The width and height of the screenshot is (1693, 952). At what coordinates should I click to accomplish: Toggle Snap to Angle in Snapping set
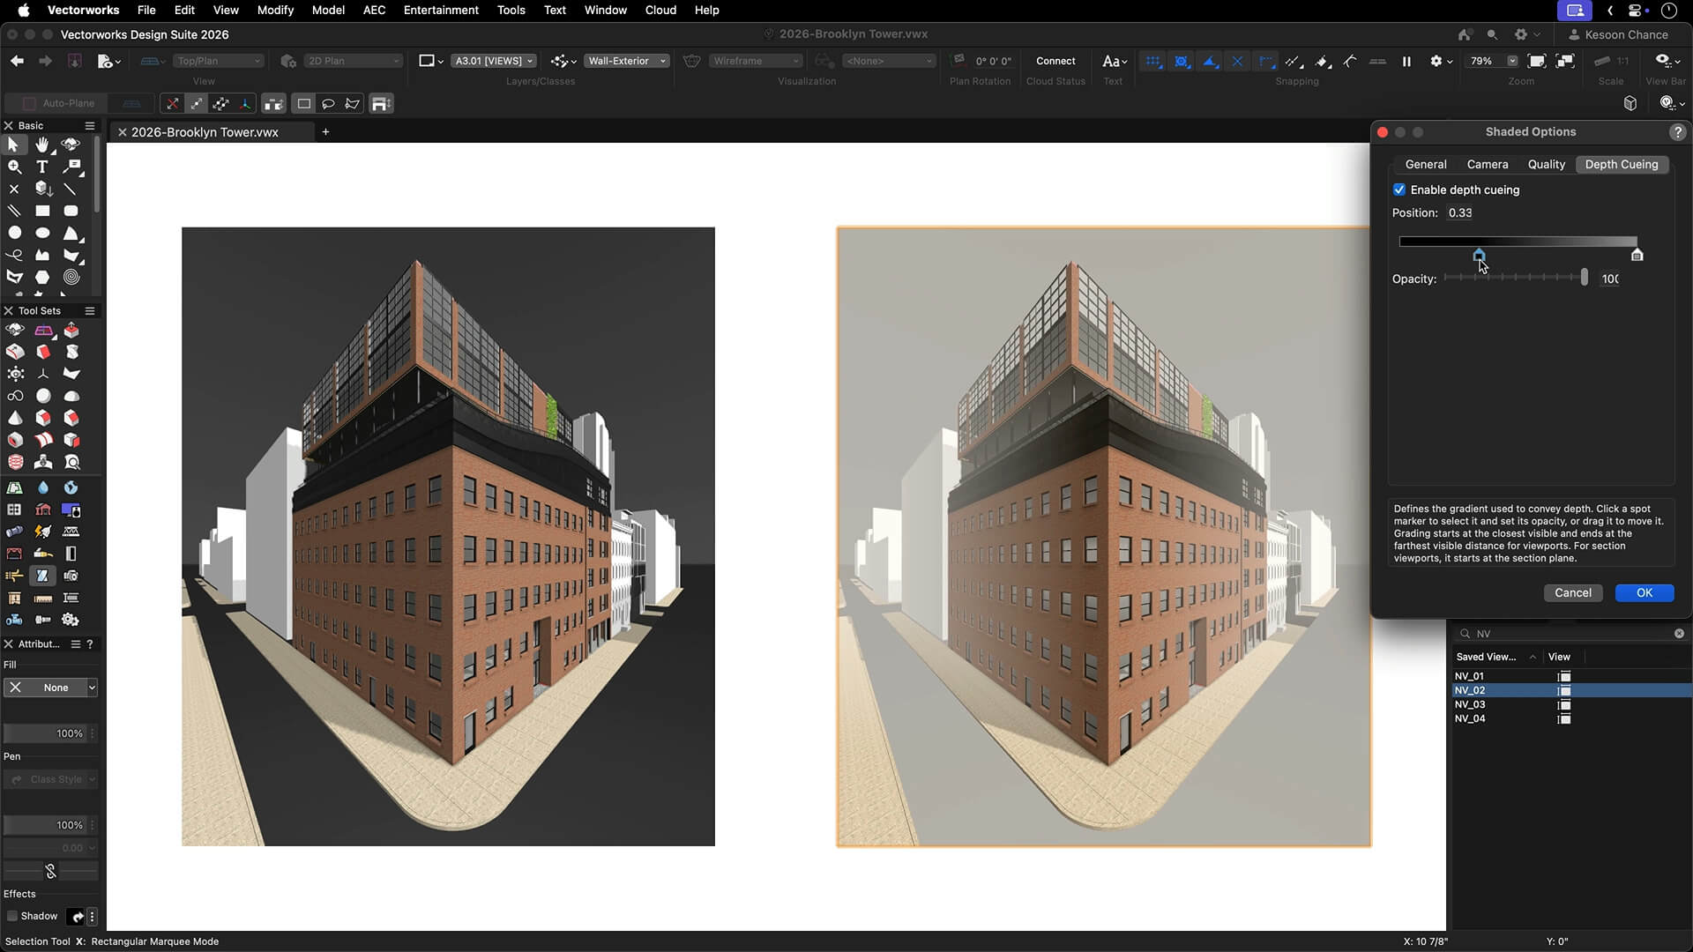point(1210,61)
